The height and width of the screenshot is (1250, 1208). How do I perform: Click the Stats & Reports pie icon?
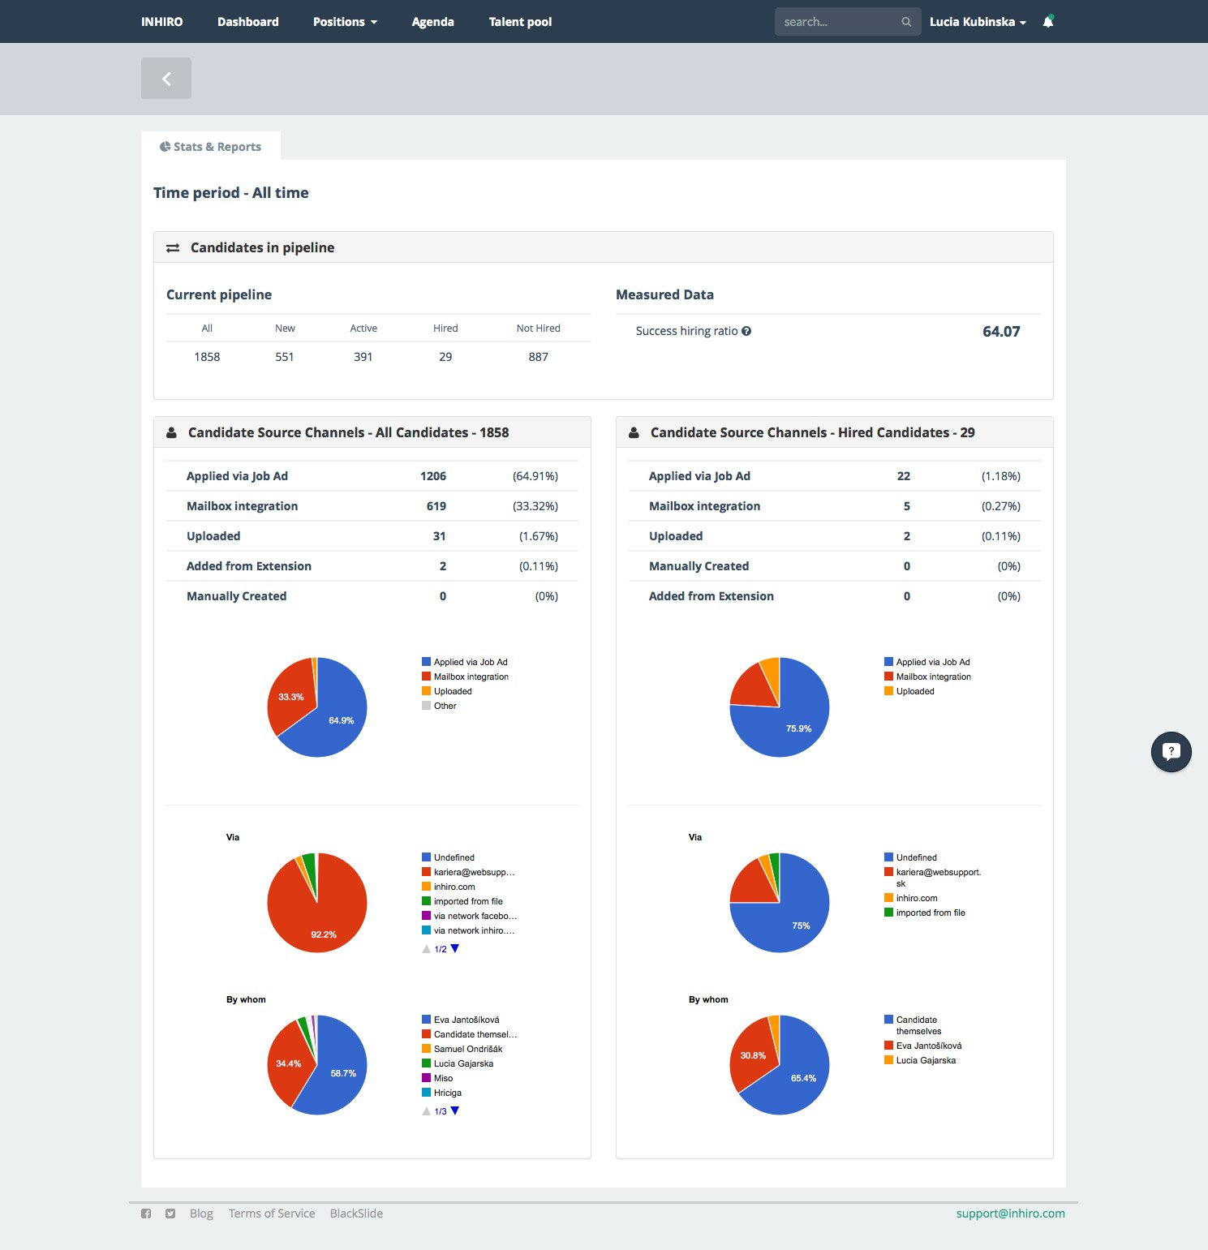[x=165, y=147]
